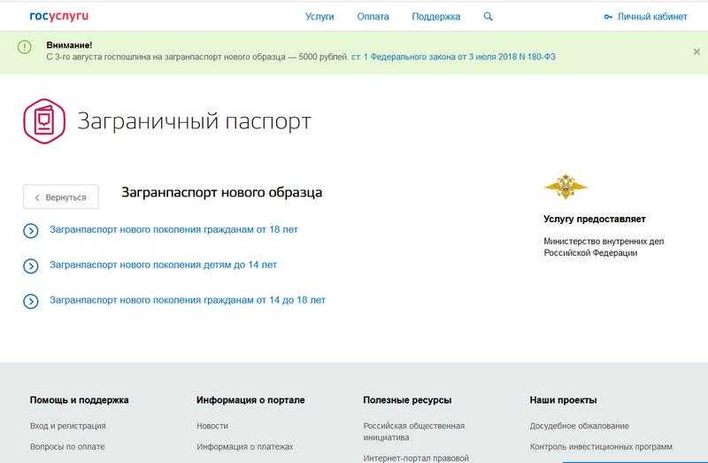Image resolution: width=708 pixels, height=463 pixels.
Task: Click arrow icon beside 'гражданам от 18 лет'
Action: 31,231
